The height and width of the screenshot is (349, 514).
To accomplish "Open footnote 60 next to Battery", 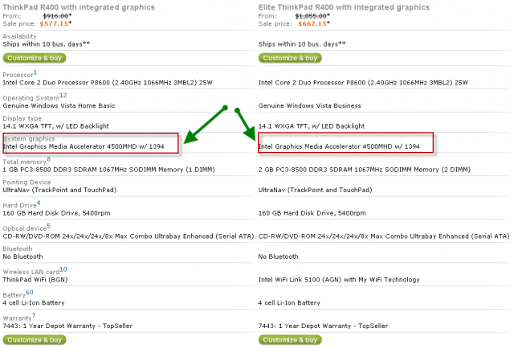I will tap(30, 293).
